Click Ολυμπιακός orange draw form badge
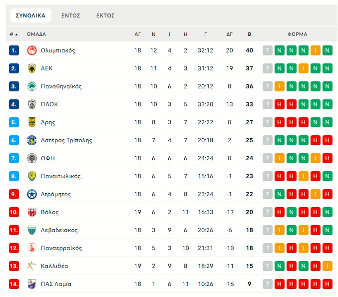This screenshot has width=338, height=297. [316, 50]
